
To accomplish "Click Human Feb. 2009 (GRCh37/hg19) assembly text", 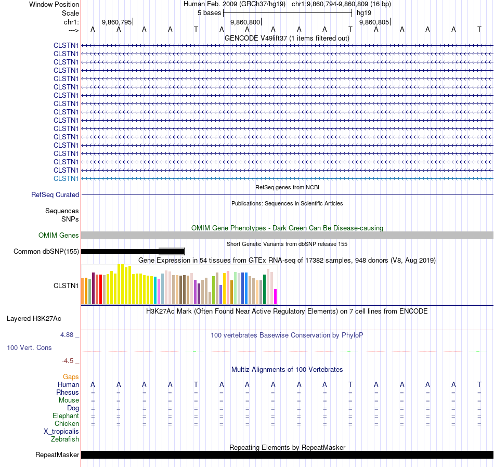I will (x=235, y=4).
